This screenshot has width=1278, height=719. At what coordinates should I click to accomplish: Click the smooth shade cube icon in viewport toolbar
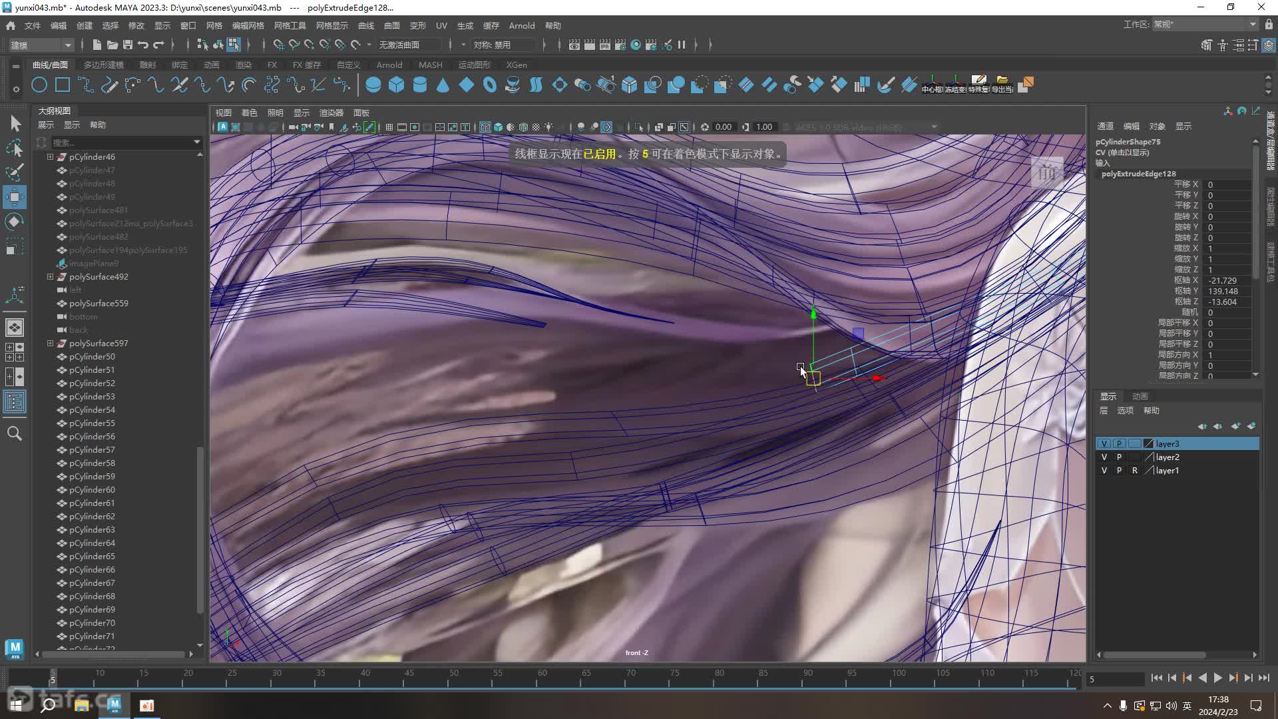coord(499,127)
